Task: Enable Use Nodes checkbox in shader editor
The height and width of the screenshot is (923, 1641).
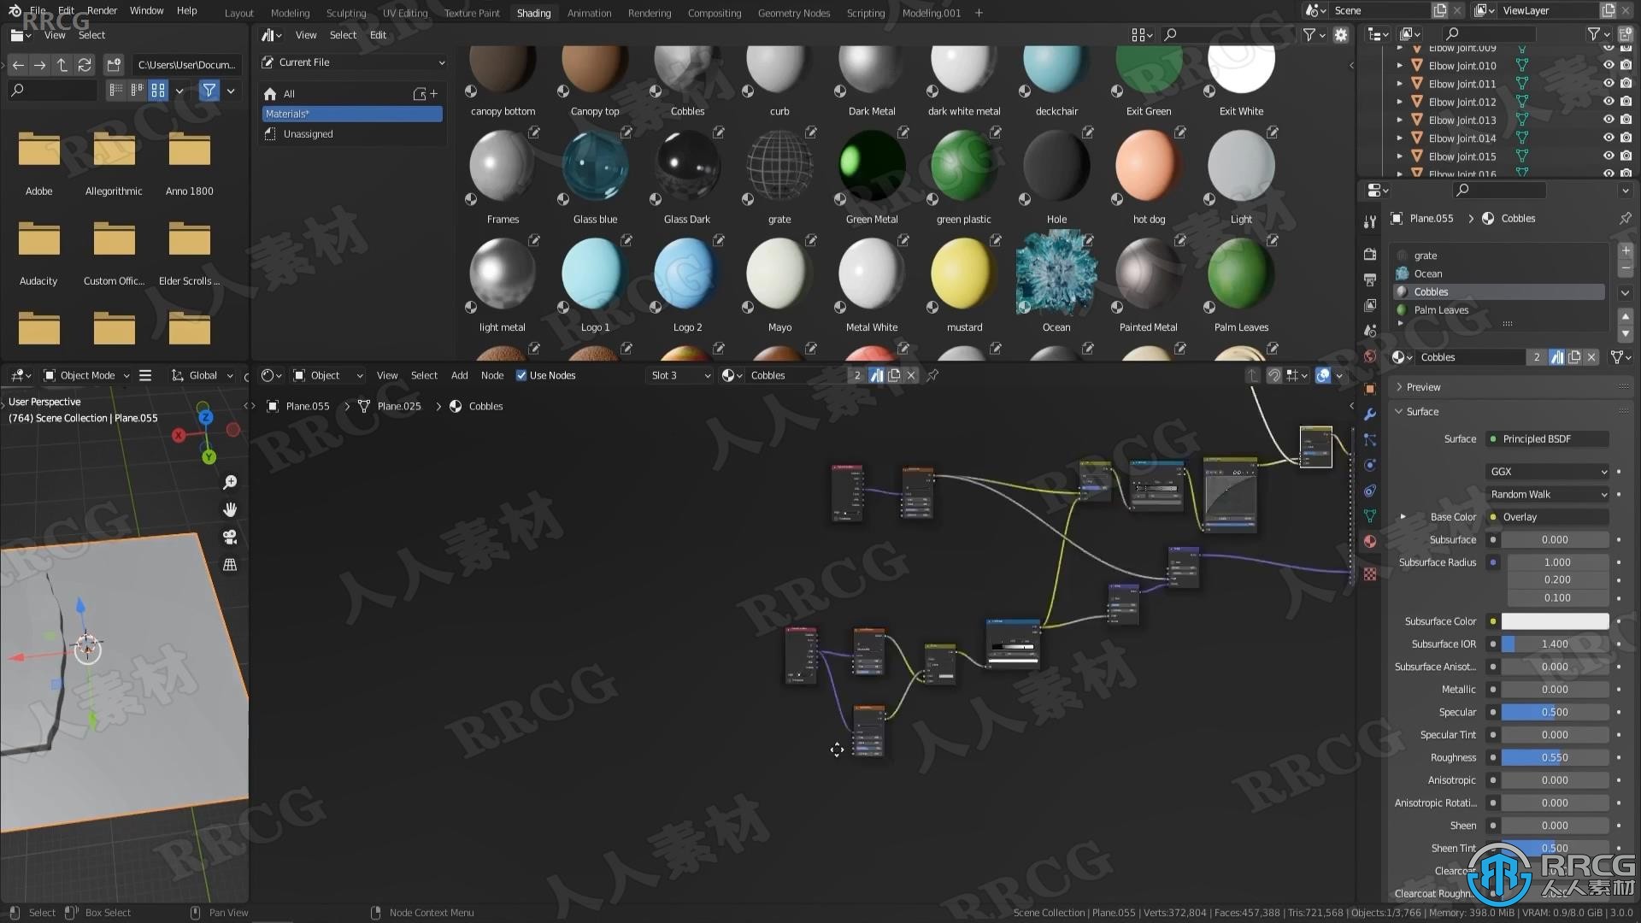Action: 521,374
